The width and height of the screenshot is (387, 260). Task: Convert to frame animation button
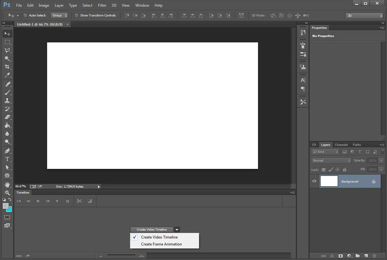(19, 256)
